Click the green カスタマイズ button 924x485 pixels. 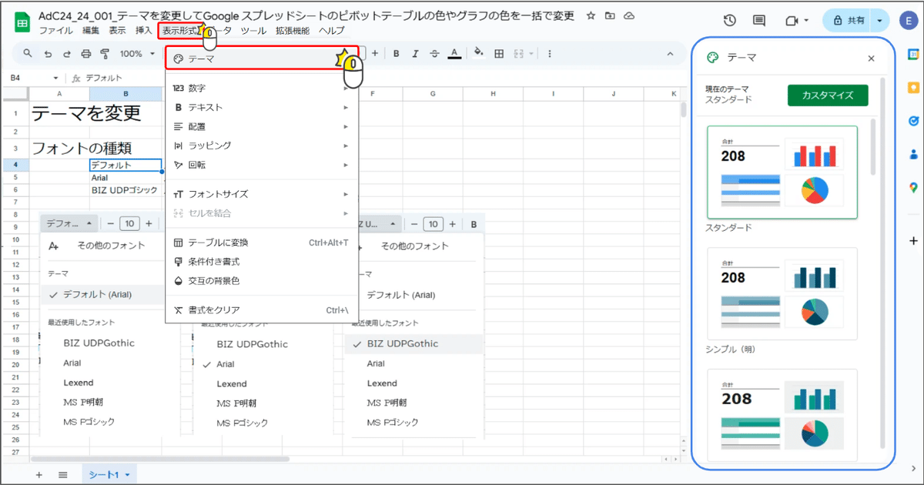pyautogui.click(x=828, y=95)
